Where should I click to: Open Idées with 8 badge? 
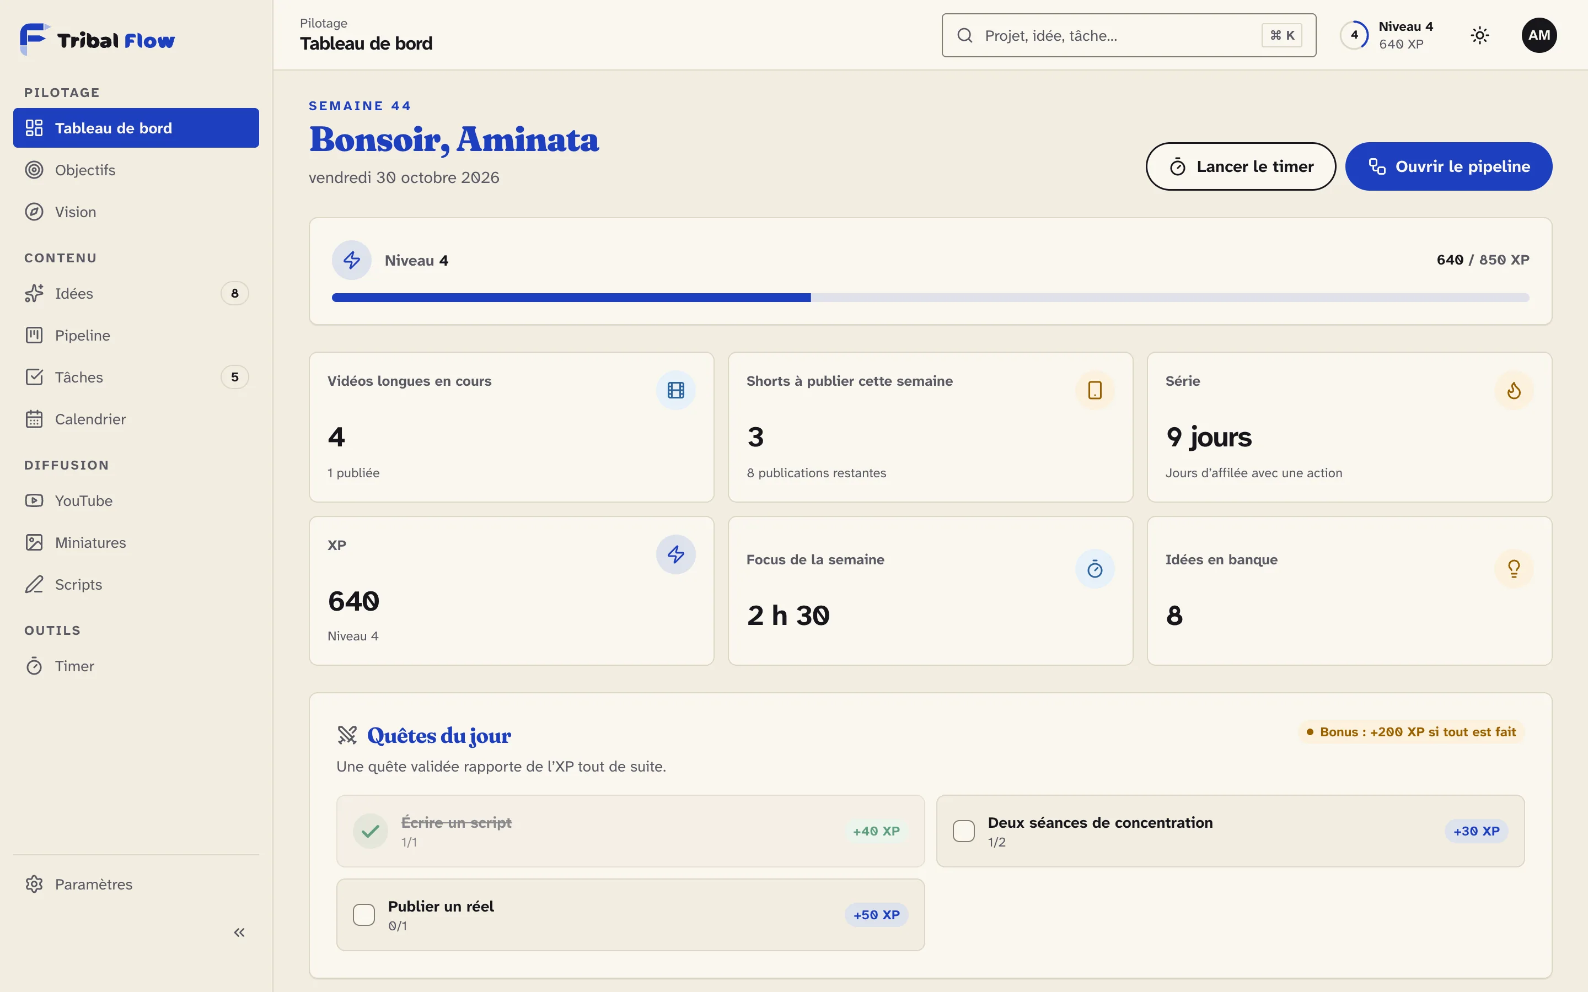(136, 293)
